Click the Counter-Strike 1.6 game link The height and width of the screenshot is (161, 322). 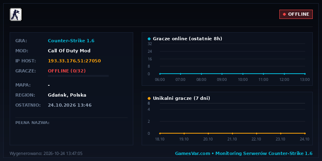(x=71, y=41)
